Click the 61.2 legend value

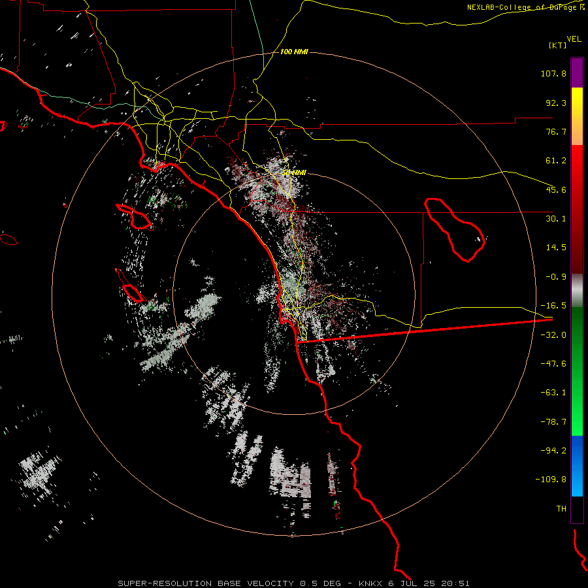pyautogui.click(x=556, y=161)
